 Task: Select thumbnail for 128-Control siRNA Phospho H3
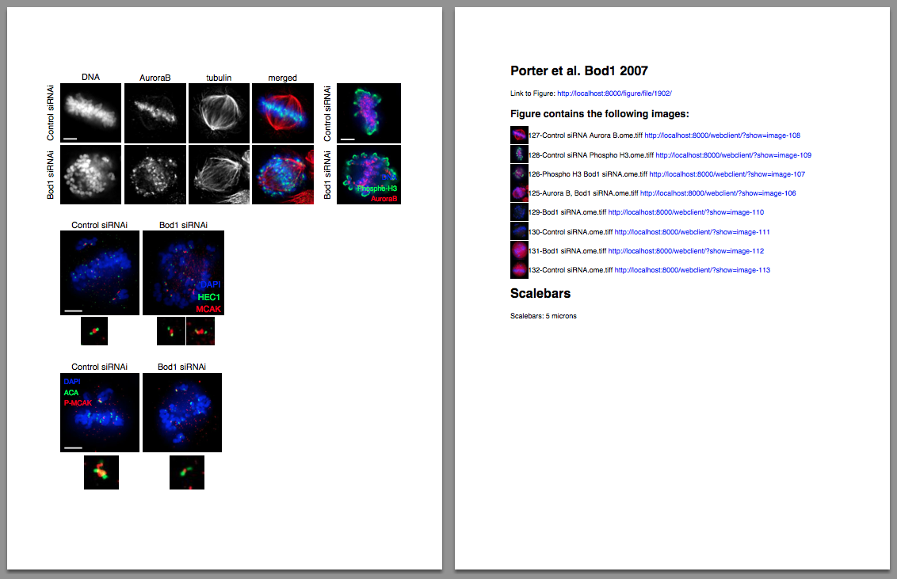click(519, 154)
